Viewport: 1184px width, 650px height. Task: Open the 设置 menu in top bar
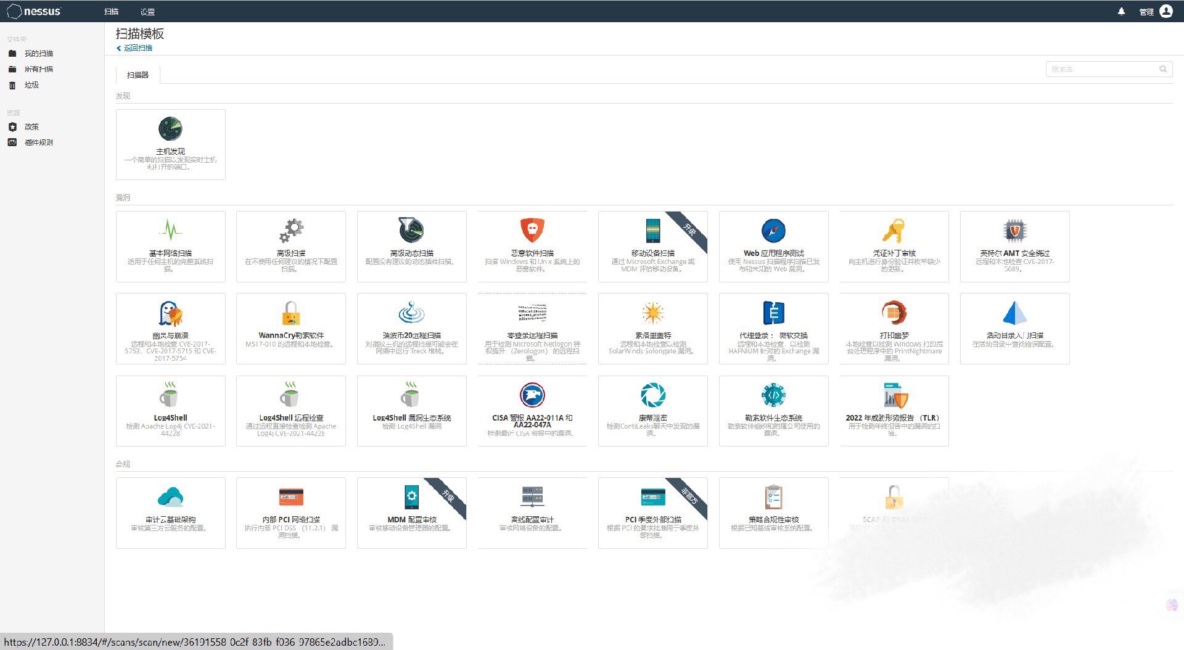[147, 12]
